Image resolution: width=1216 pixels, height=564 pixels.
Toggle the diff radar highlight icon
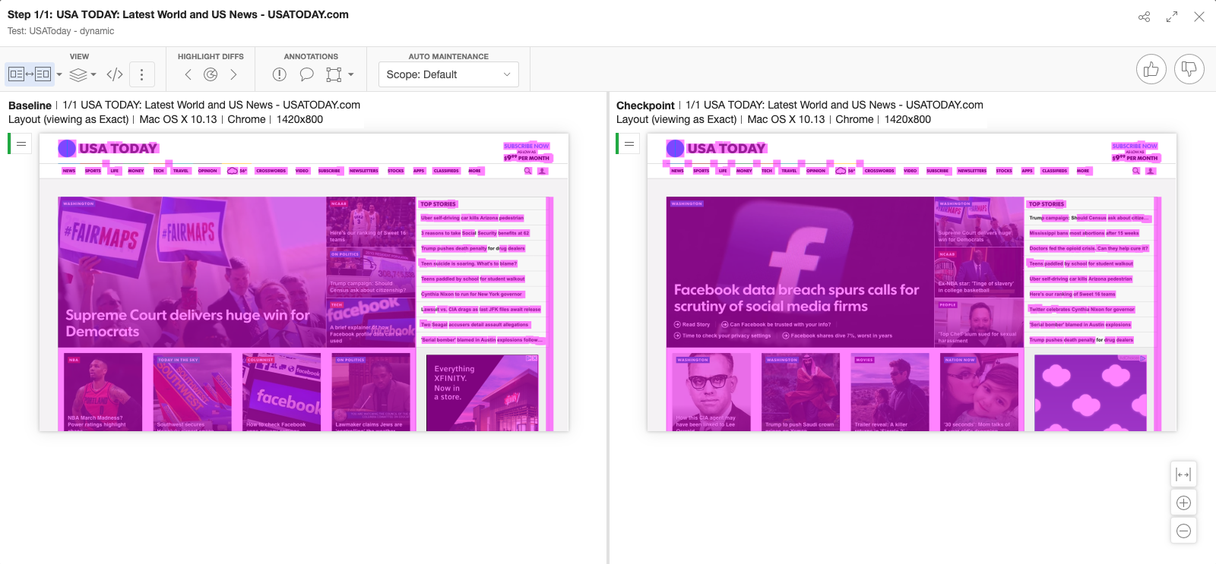pos(211,74)
